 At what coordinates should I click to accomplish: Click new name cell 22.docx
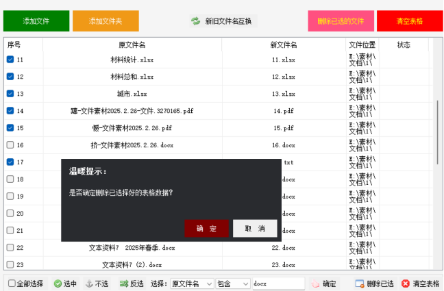284,248
